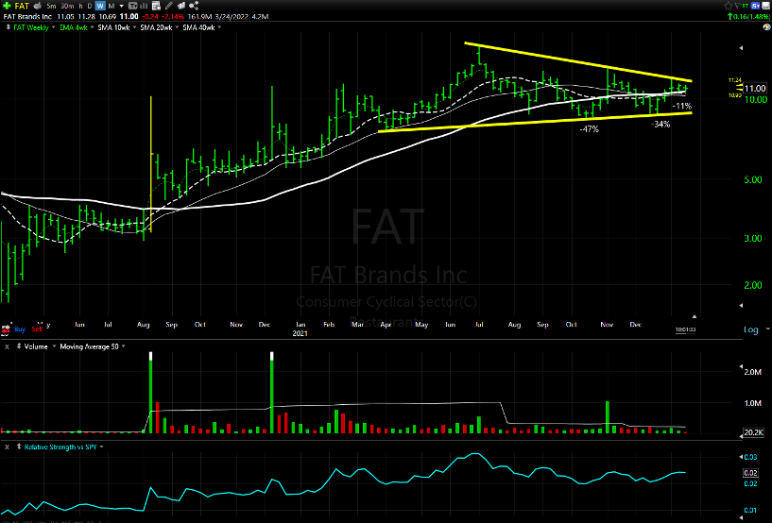The width and height of the screenshot is (772, 523).
Task: Click the save disk icon
Action: click(x=766, y=6)
